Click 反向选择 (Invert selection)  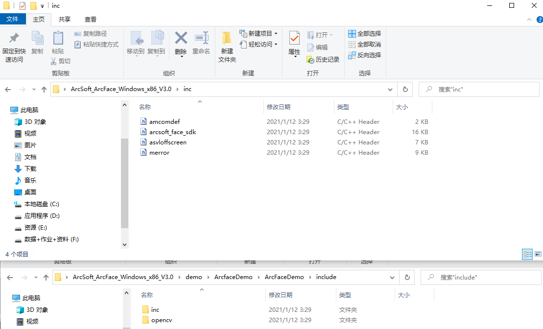364,55
